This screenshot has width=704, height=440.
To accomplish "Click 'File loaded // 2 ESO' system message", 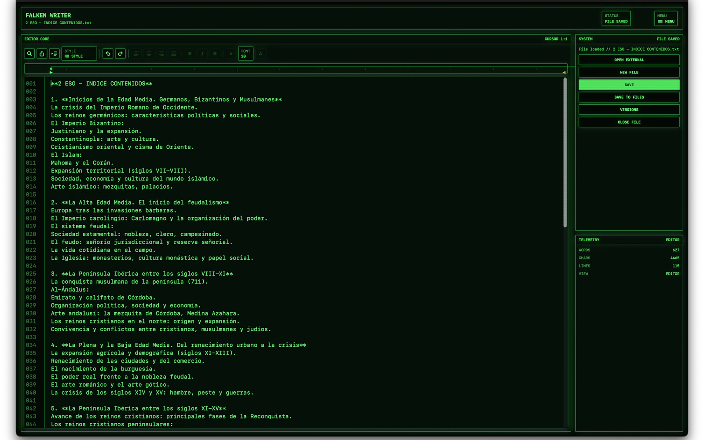I will (628, 49).
